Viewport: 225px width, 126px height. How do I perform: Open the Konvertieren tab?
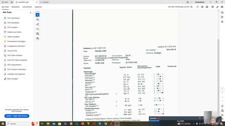pos(27,7)
